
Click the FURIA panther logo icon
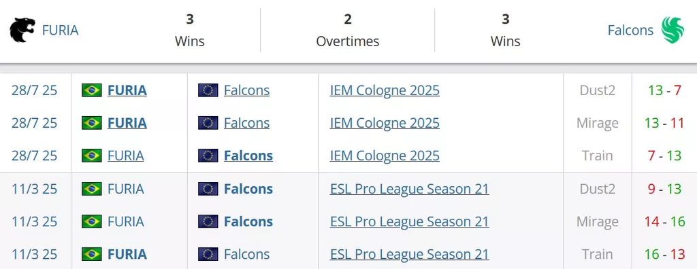pyautogui.click(x=22, y=30)
